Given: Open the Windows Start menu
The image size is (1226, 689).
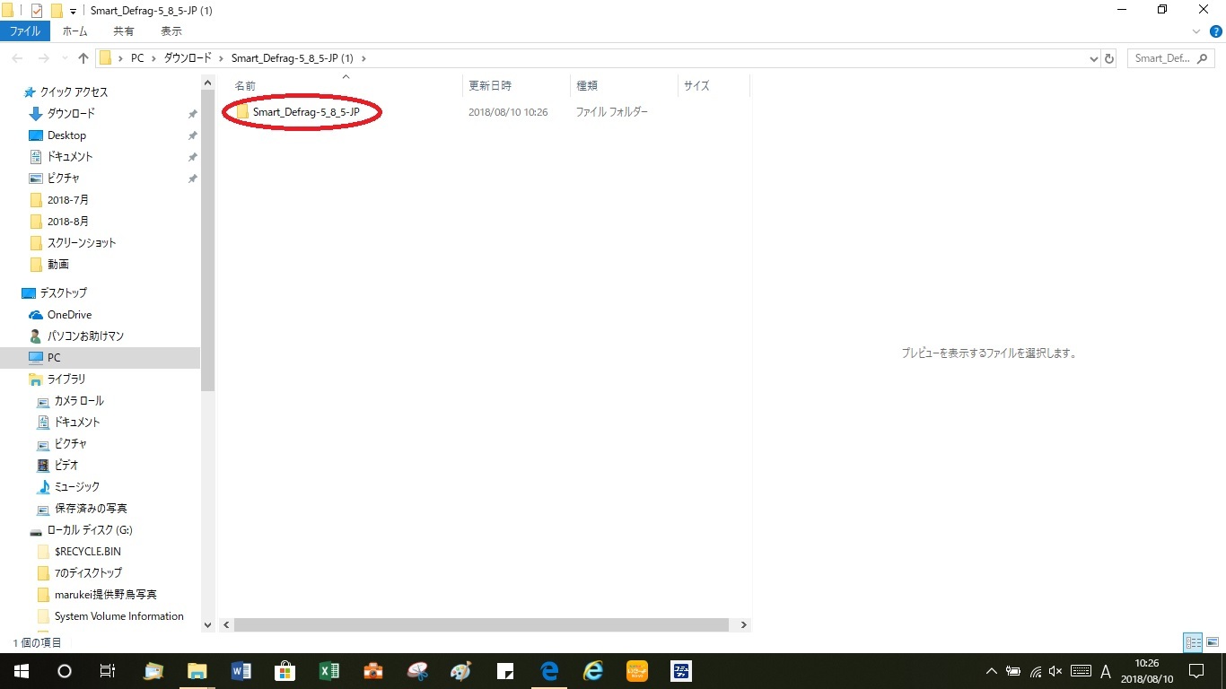Looking at the screenshot, I should pyautogui.click(x=22, y=671).
